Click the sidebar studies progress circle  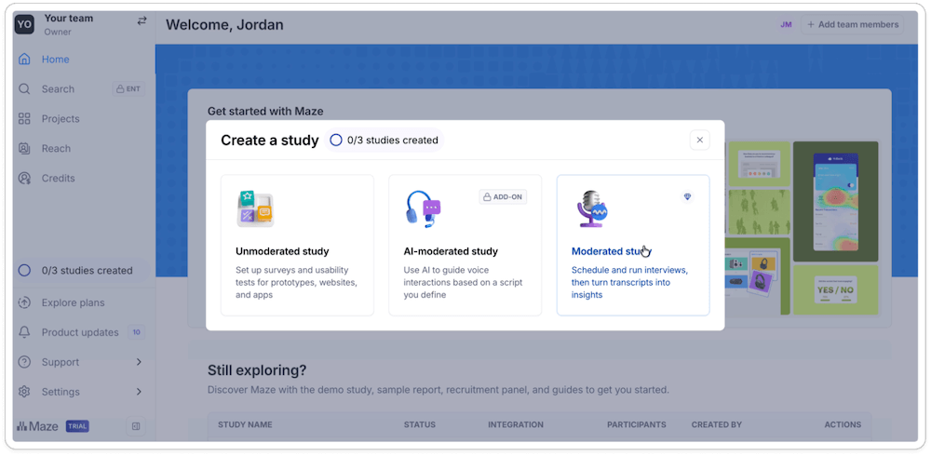[24, 271]
